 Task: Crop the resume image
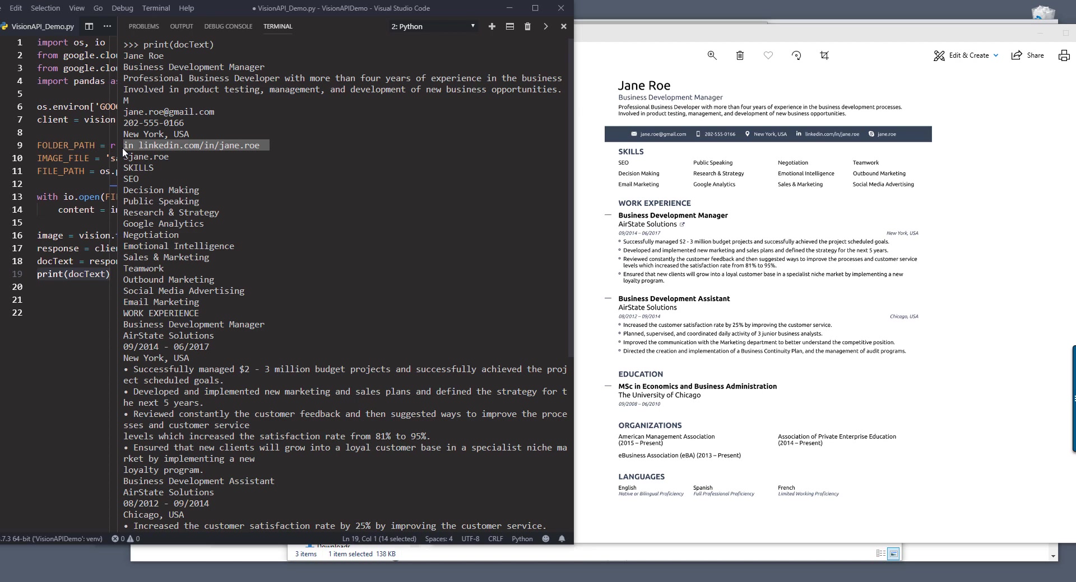[824, 55]
